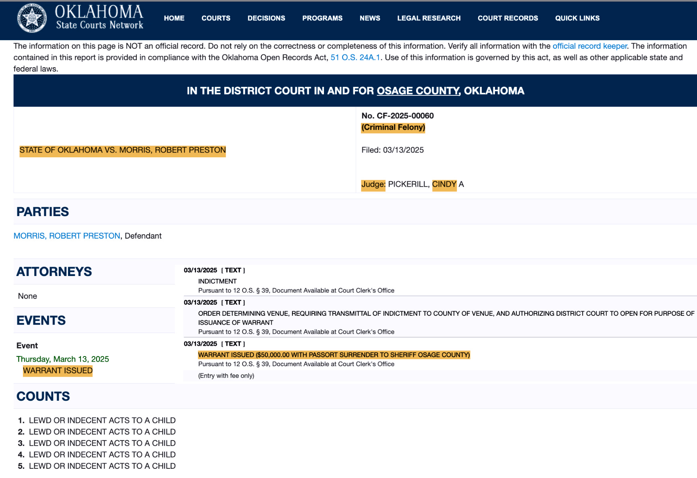Click the Oklahoma State Courts Network seal logo
The image size is (697, 478).
[x=32, y=19]
